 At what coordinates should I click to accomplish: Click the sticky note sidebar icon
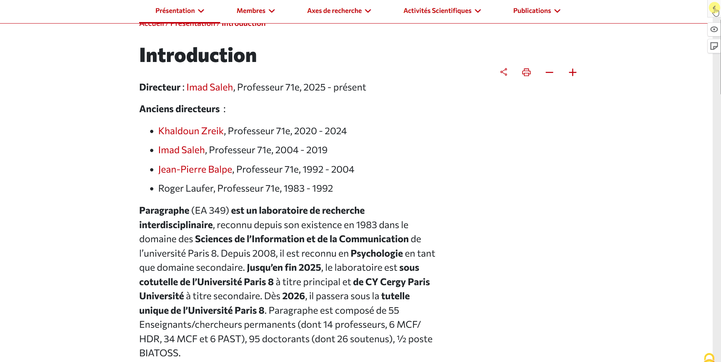(x=714, y=46)
